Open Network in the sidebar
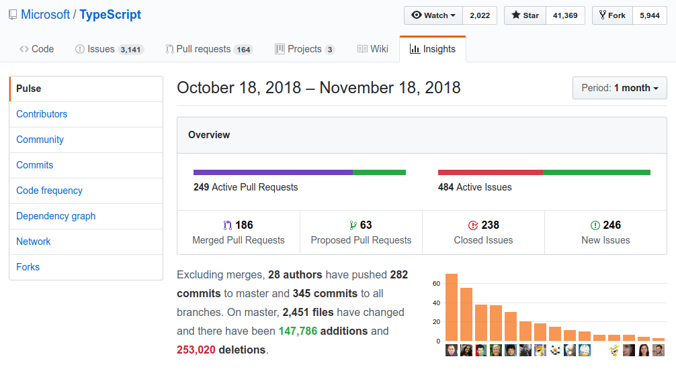This screenshot has height=371, width=676. pos(86,241)
